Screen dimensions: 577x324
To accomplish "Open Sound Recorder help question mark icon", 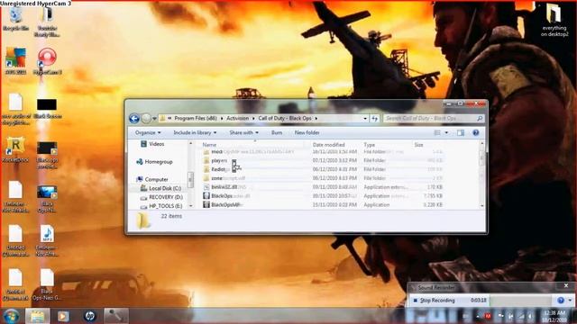I will [x=561, y=301].
